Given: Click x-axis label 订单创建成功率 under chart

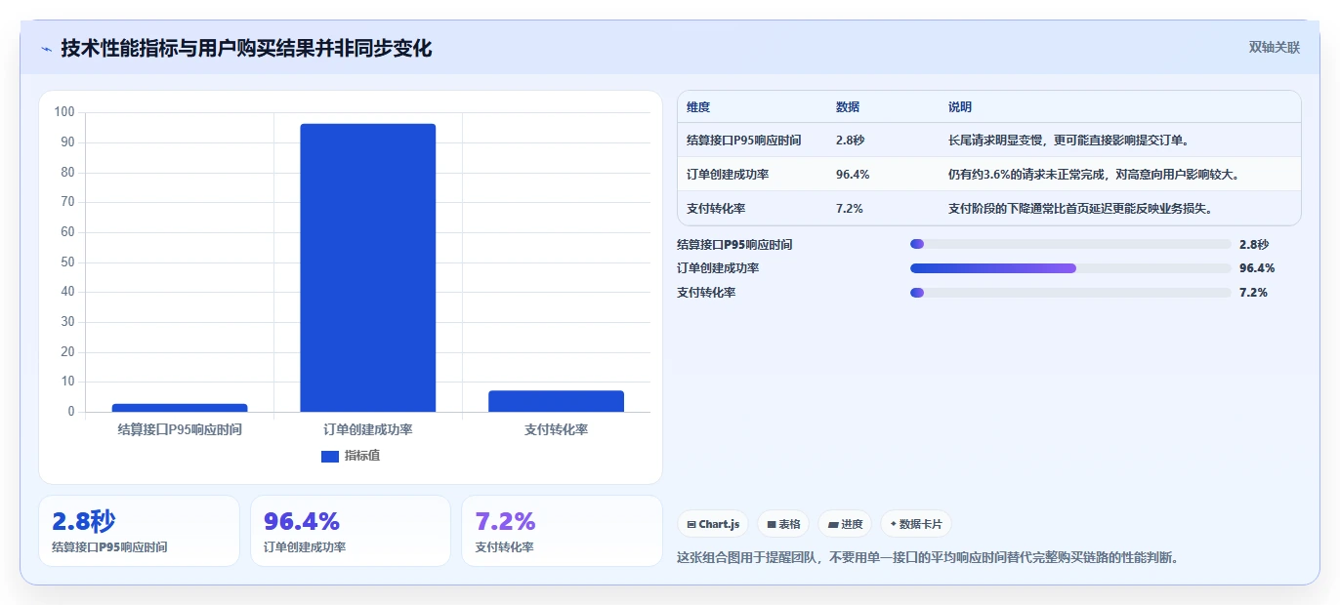Looking at the screenshot, I should click(368, 429).
